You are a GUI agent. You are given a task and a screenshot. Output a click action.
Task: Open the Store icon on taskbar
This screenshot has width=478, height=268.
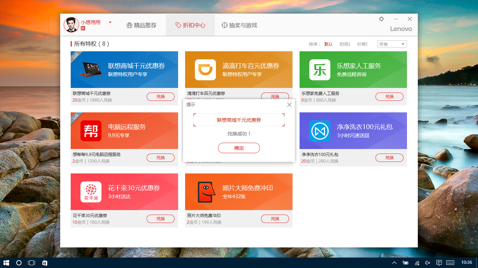[44, 263]
